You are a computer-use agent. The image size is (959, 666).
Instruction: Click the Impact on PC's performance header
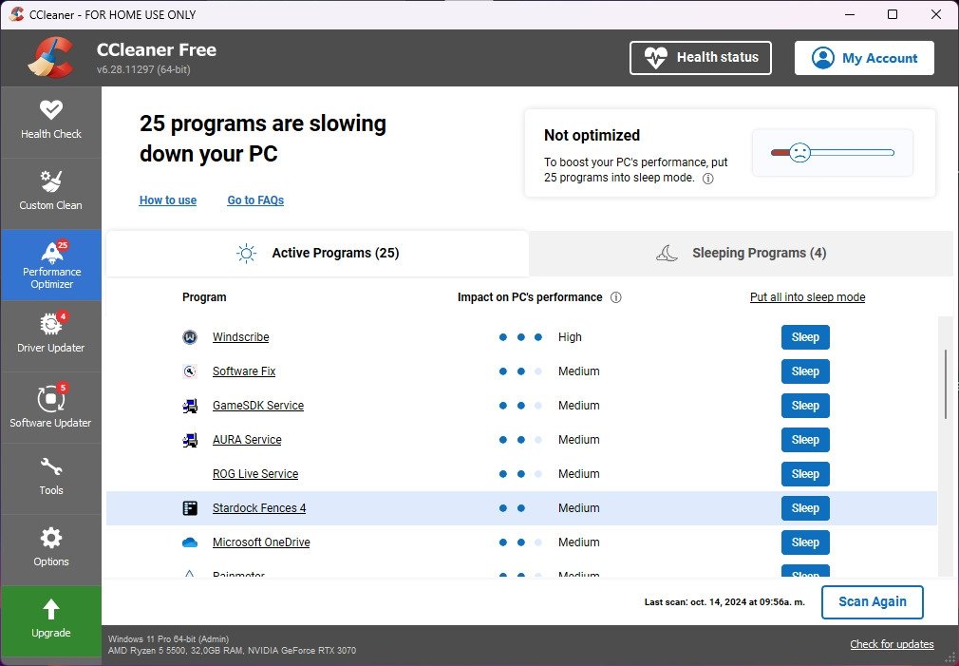[530, 297]
